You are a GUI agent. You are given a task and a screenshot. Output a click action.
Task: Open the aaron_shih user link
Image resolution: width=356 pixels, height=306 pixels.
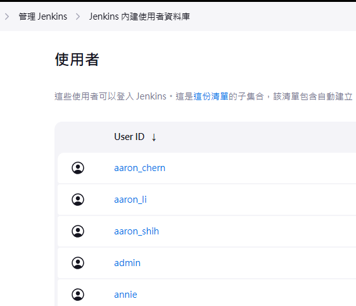click(136, 231)
